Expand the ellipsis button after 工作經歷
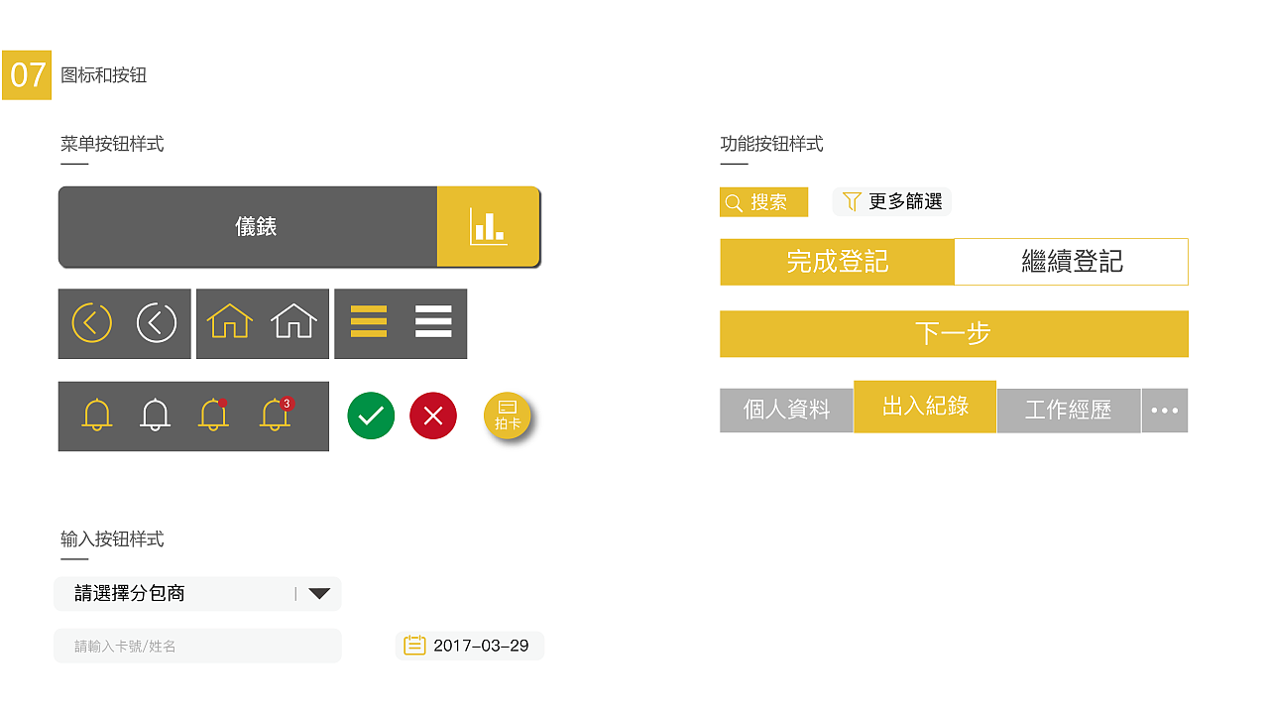 tap(1164, 410)
